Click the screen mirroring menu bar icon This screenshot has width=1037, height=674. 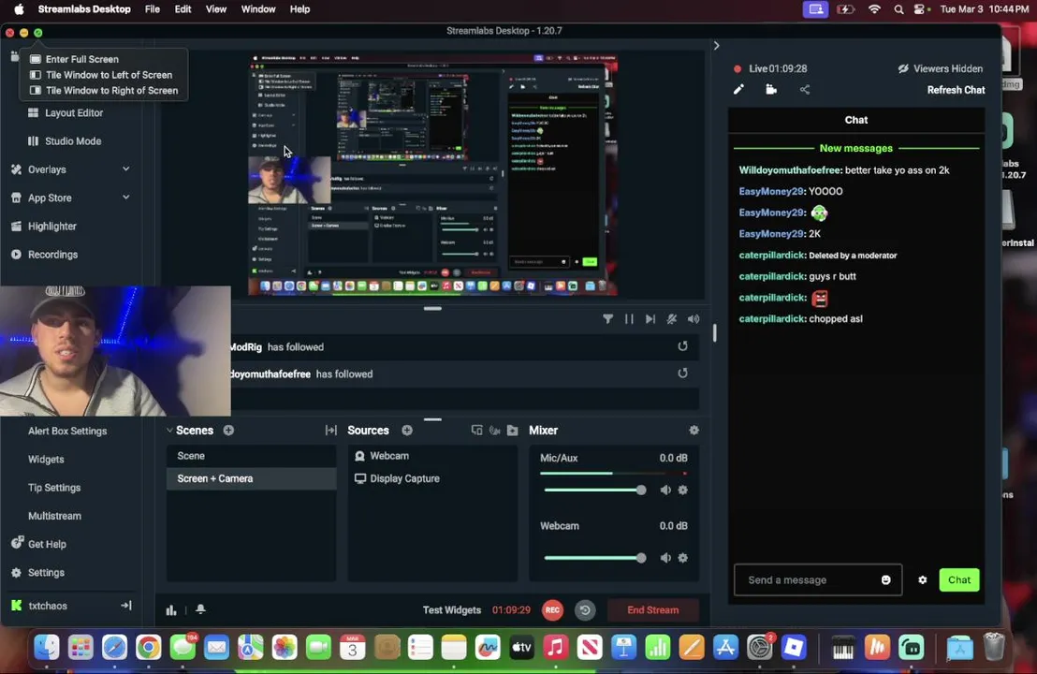pos(815,9)
